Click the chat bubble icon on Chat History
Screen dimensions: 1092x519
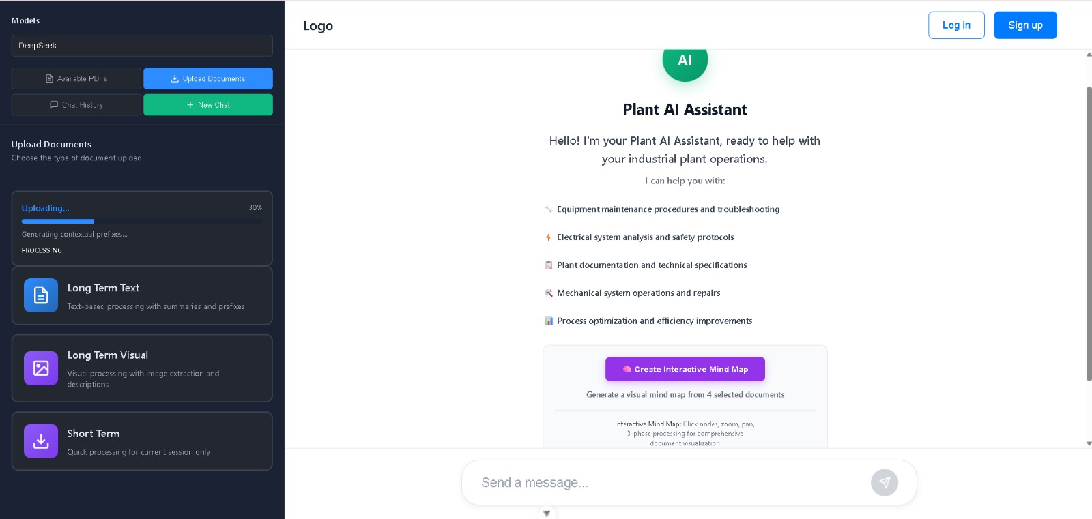point(54,104)
